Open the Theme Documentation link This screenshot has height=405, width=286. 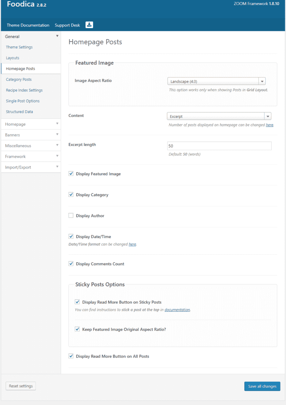tap(28, 25)
